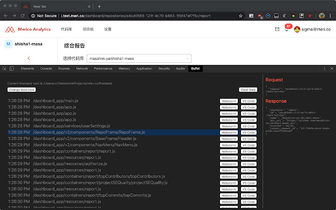Click the Chrome-colored extension icon

[x=293, y=16]
